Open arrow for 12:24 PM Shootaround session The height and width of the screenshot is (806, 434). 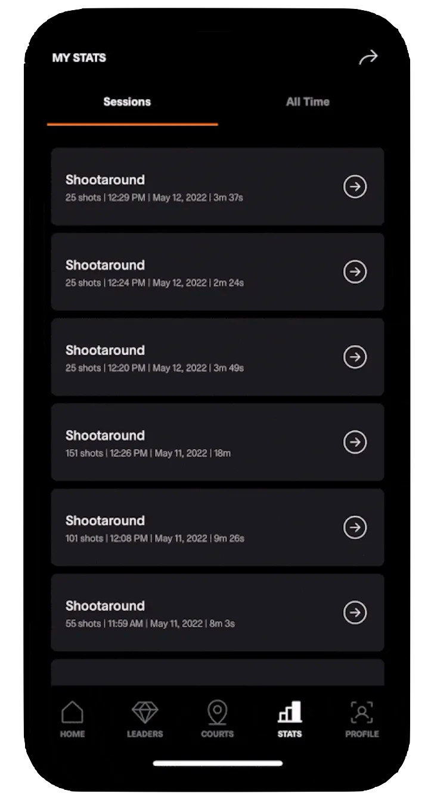coord(355,272)
